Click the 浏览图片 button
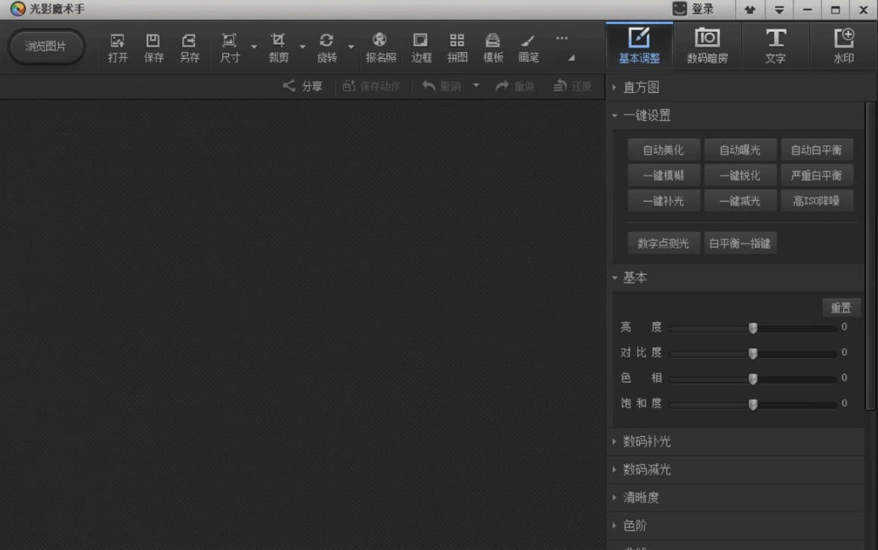 click(46, 47)
